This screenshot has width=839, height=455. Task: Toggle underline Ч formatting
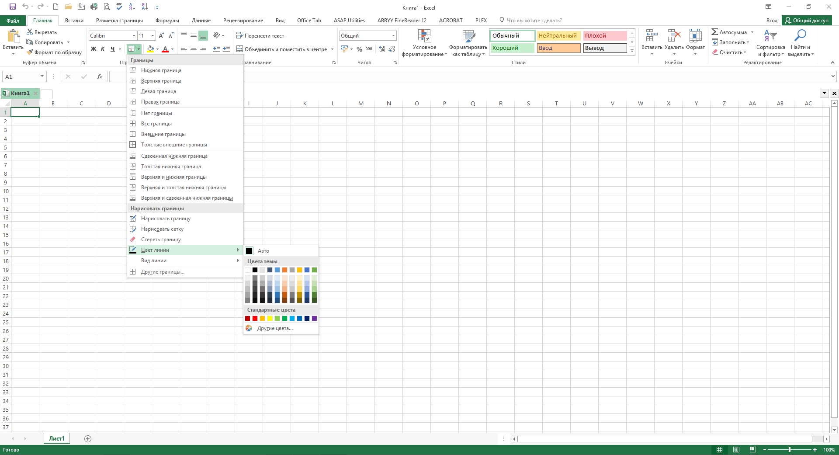[112, 49]
